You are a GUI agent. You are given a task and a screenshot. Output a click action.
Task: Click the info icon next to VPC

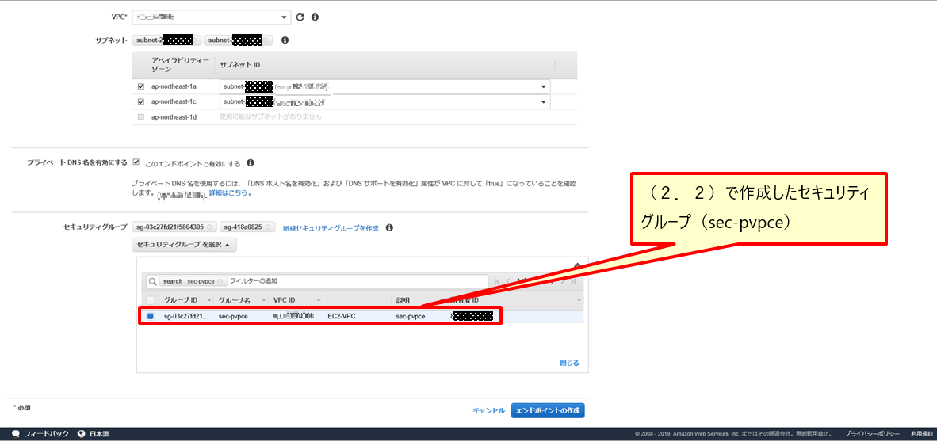pos(315,17)
